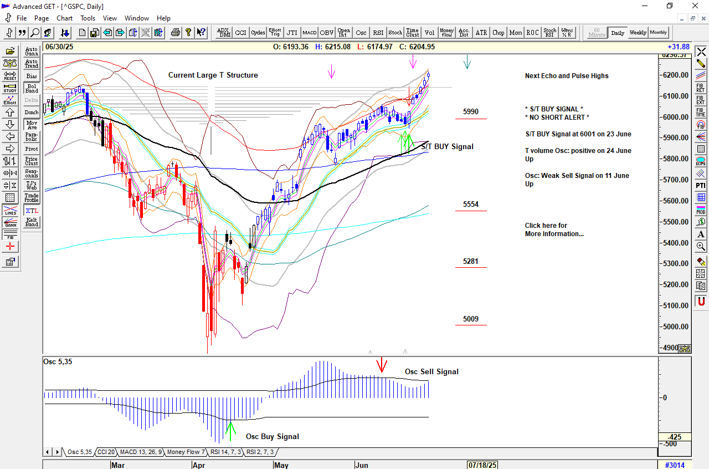The height and width of the screenshot is (469, 709).
Task: Open the PTI tool on right toolbar
Action: (x=701, y=185)
